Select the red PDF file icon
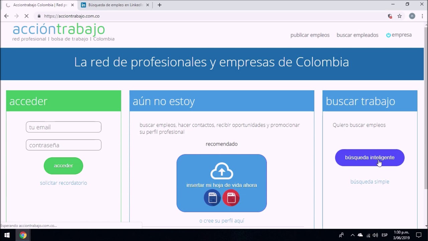This screenshot has height=241, width=428. click(231, 198)
